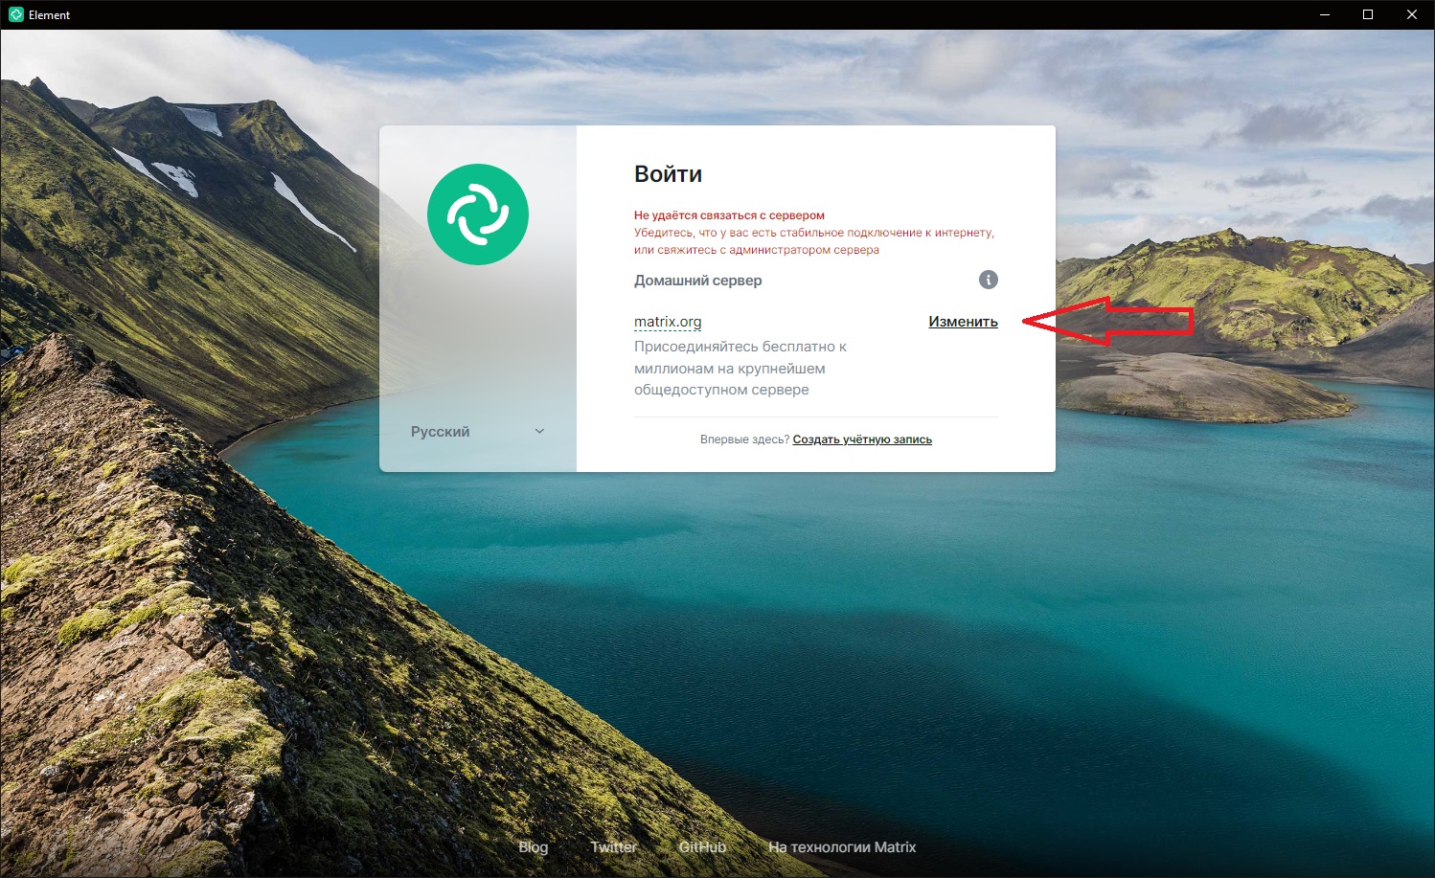
Task: Click the Впервые здесь? text
Action: point(744,439)
